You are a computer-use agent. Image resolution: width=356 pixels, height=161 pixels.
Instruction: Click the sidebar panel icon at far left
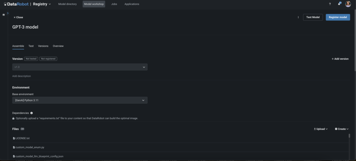(3, 15)
